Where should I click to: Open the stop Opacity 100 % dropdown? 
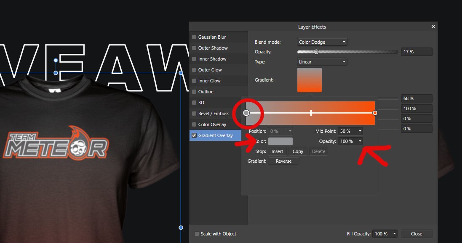[x=350, y=141]
